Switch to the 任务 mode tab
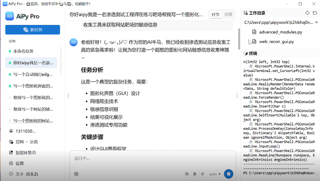The image size is (320, 181). (x=215, y=14)
